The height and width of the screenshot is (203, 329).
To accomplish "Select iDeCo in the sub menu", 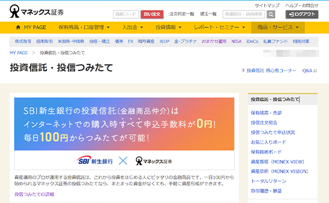I will (252, 42).
